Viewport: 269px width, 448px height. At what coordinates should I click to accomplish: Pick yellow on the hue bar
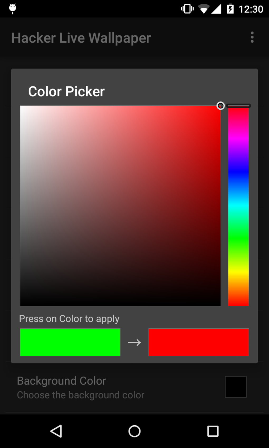pyautogui.click(x=238, y=271)
